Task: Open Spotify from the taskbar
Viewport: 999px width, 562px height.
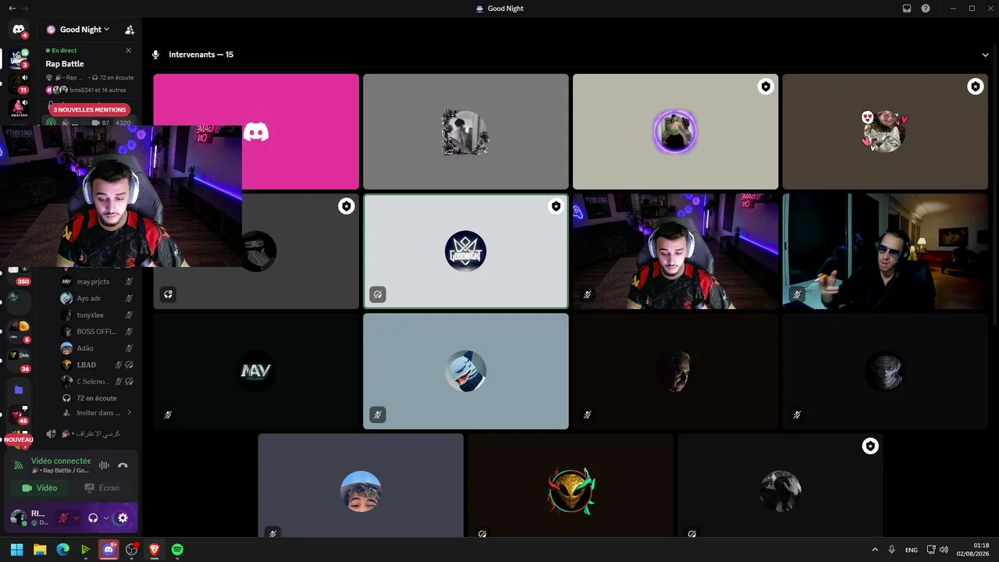Action: pos(177,550)
